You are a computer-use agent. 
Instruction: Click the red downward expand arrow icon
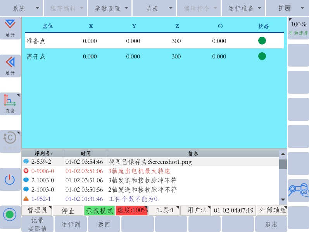(x=10, y=25)
